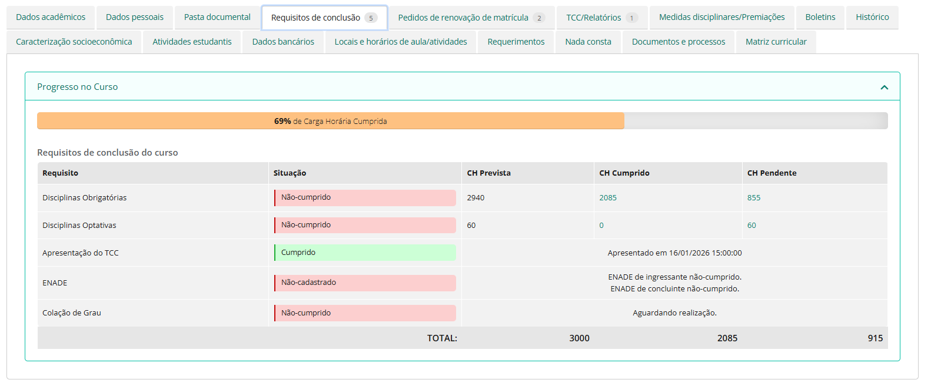
Task: Switch to the Dados pessoais tab
Action: [135, 17]
